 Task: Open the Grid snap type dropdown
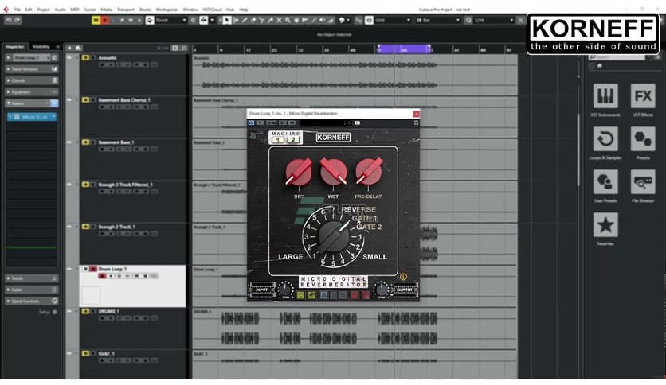tap(393, 20)
